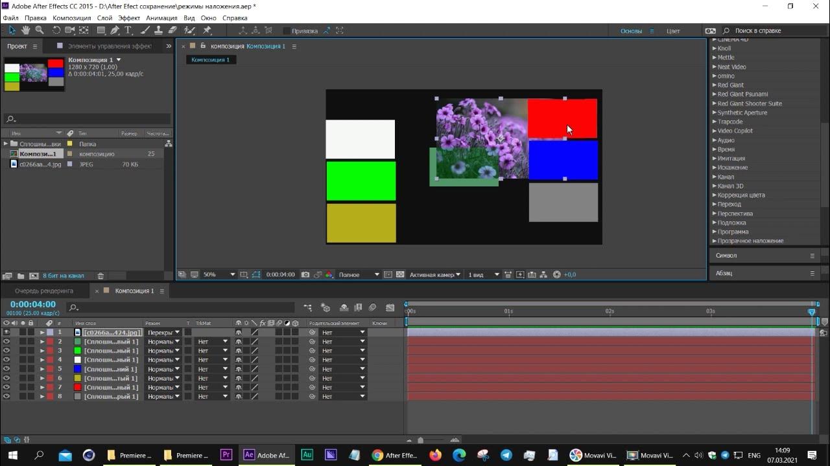Select the Основы workspace

[631, 30]
